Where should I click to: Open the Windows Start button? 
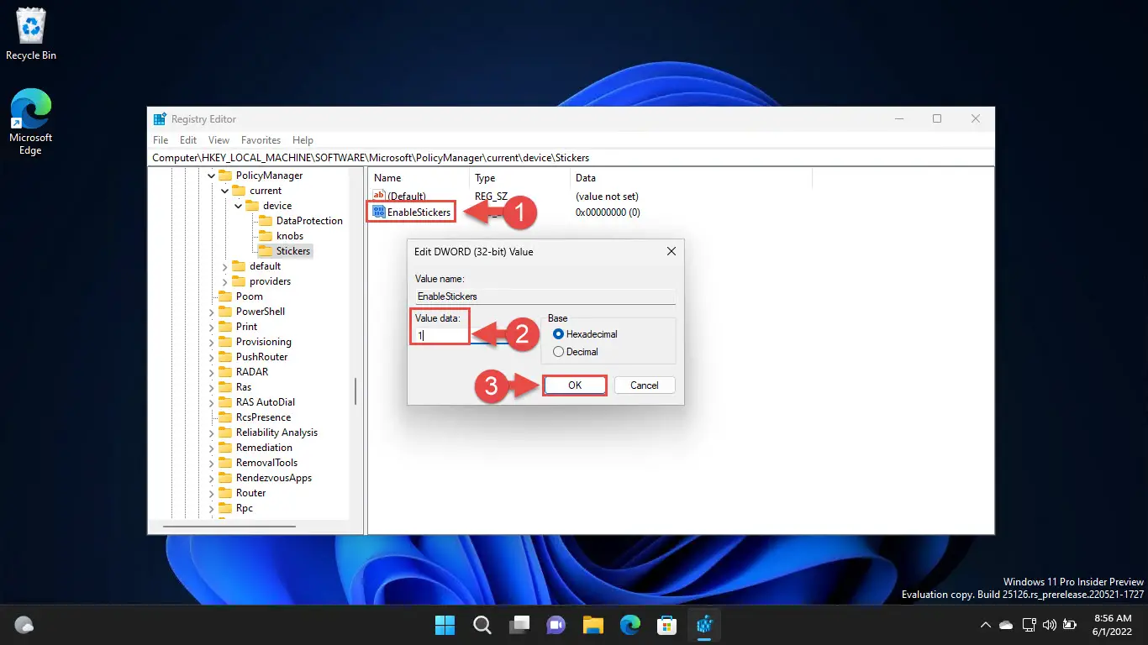click(x=445, y=625)
